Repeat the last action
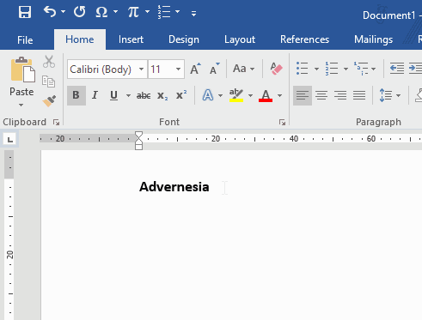 [x=79, y=12]
